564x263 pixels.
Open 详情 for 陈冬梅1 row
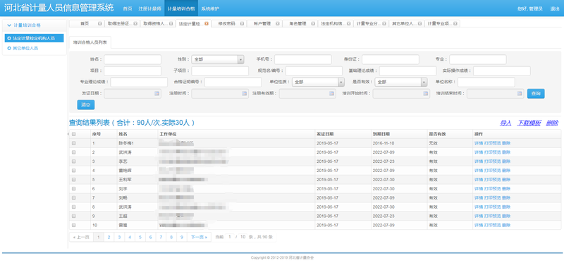click(479, 143)
